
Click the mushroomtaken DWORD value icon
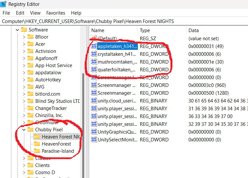tap(94, 62)
